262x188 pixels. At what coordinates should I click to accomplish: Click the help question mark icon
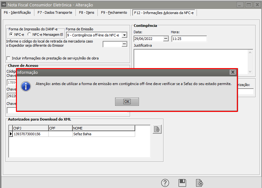pos(165,183)
